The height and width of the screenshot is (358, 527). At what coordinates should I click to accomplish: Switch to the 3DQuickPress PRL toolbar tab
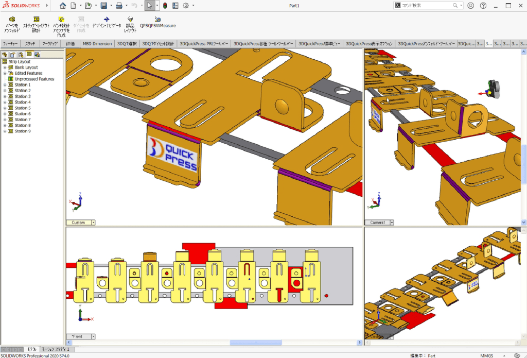point(204,44)
